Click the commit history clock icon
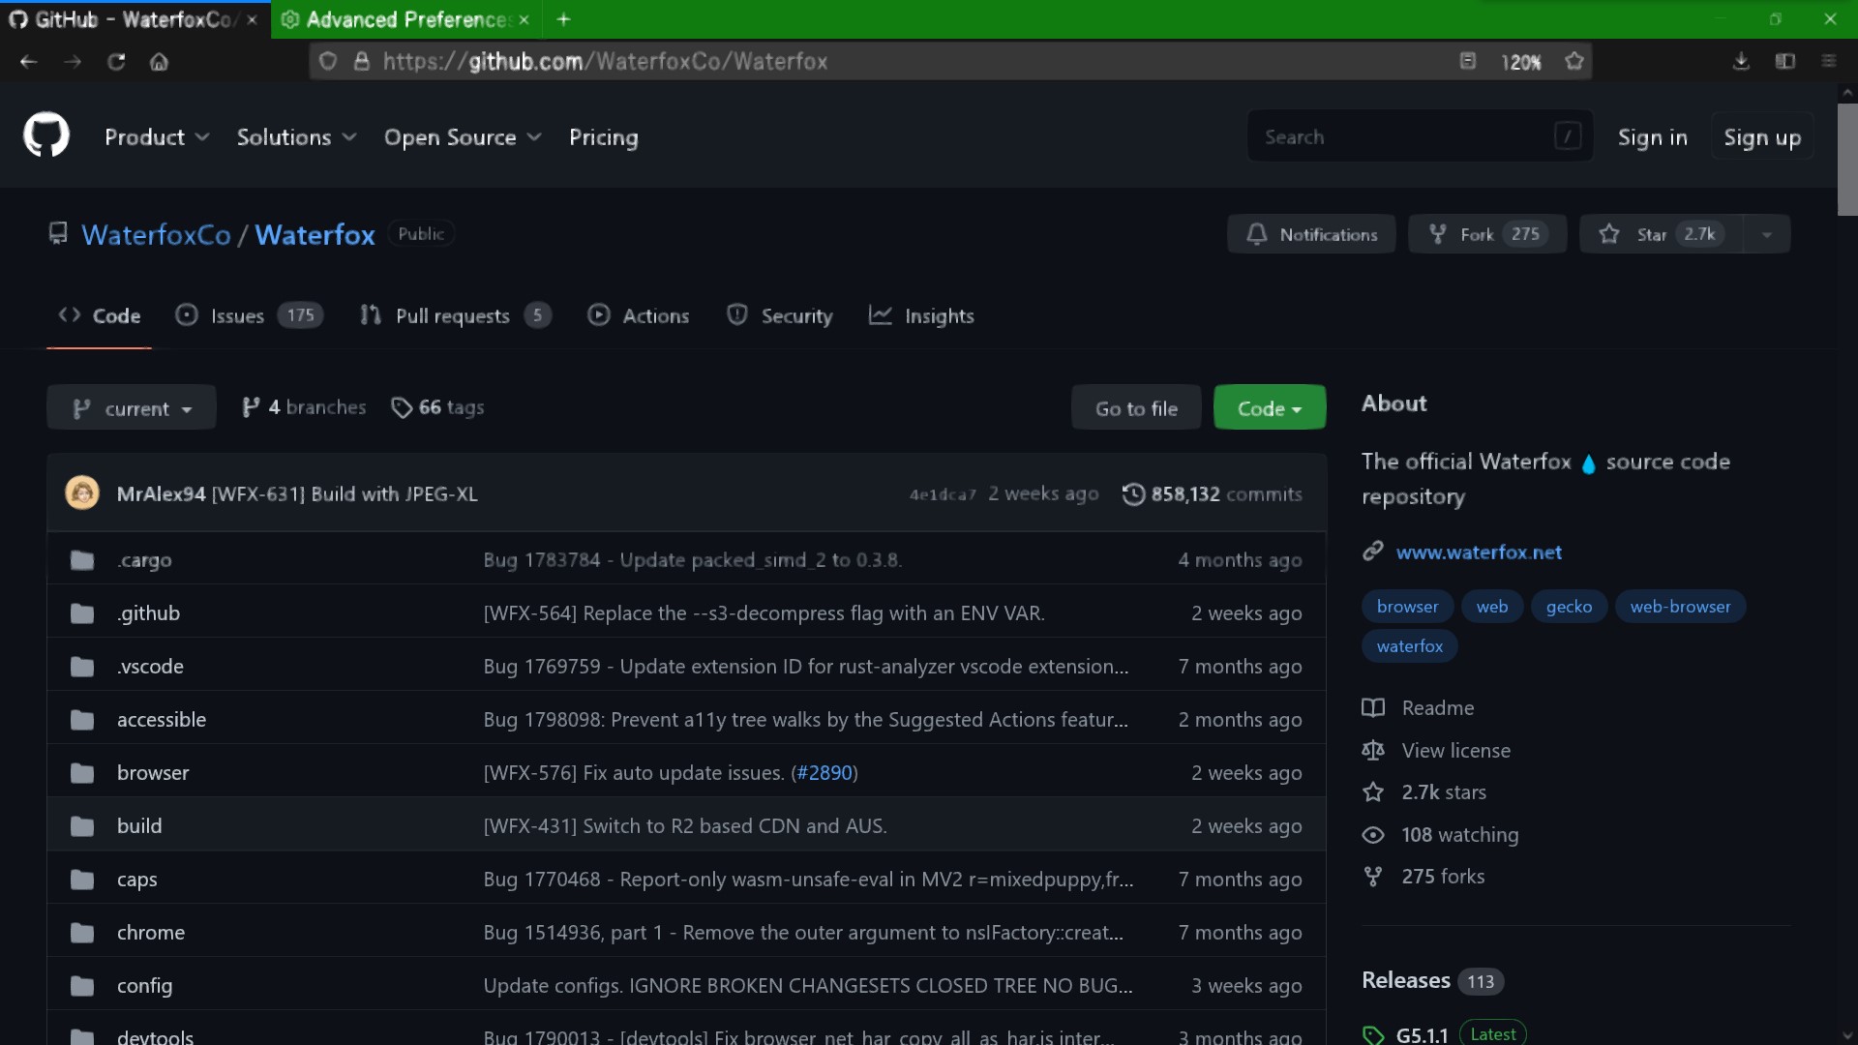Image resolution: width=1858 pixels, height=1045 pixels. point(1133,493)
